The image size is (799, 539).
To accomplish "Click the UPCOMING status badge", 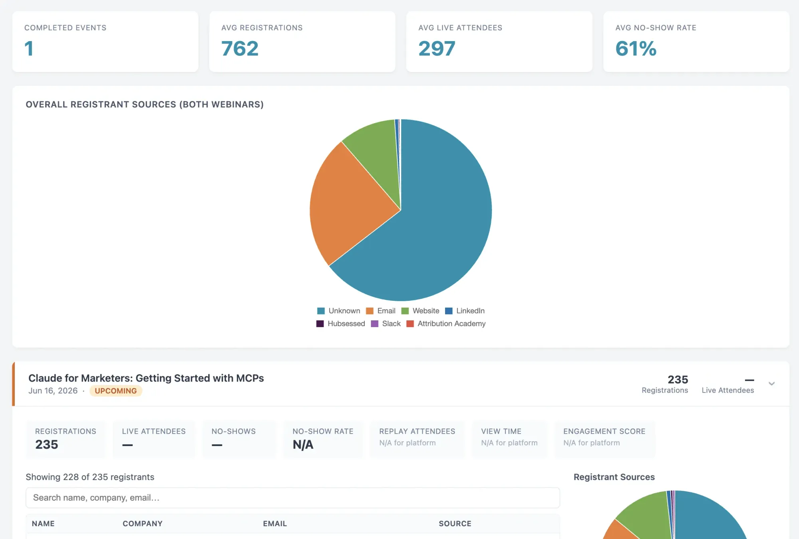I will pos(116,391).
